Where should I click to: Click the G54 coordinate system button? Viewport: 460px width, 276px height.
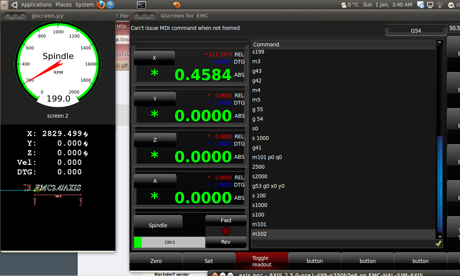click(416, 30)
